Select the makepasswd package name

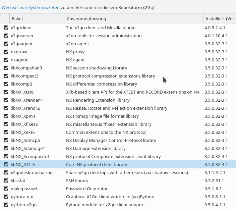click(24, 189)
